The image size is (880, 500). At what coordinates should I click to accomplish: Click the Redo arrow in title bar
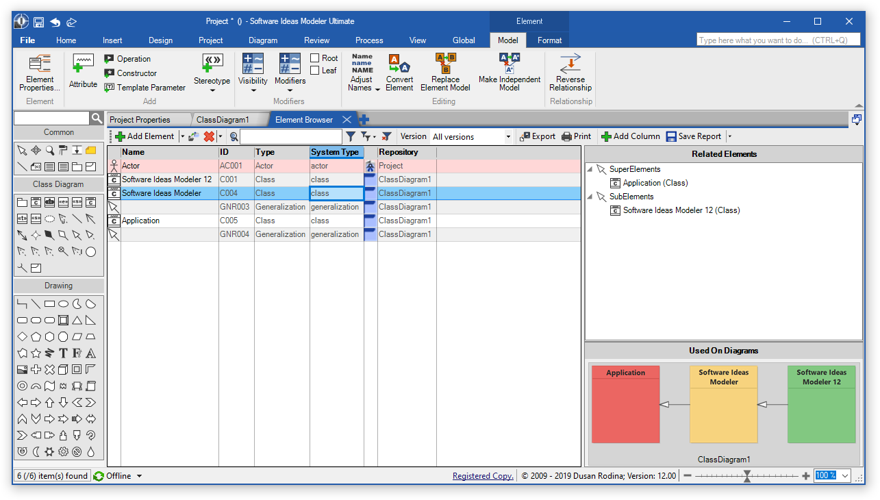pos(72,22)
